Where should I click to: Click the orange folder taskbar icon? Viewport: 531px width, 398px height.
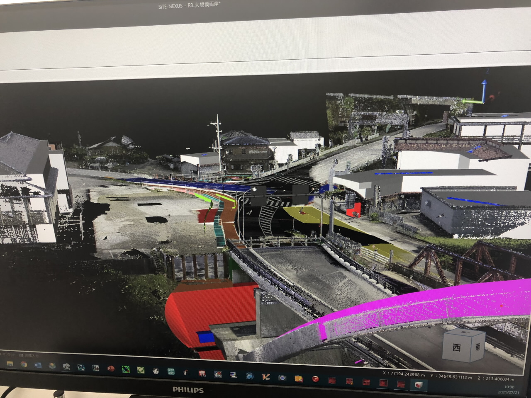tap(299, 379)
